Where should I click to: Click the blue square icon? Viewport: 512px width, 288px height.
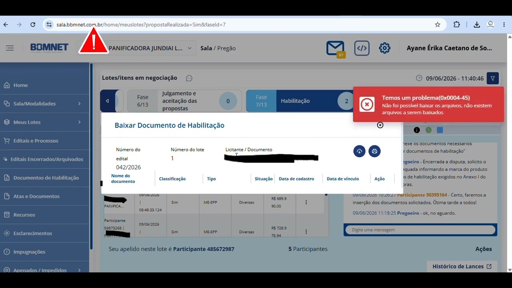click(x=440, y=130)
